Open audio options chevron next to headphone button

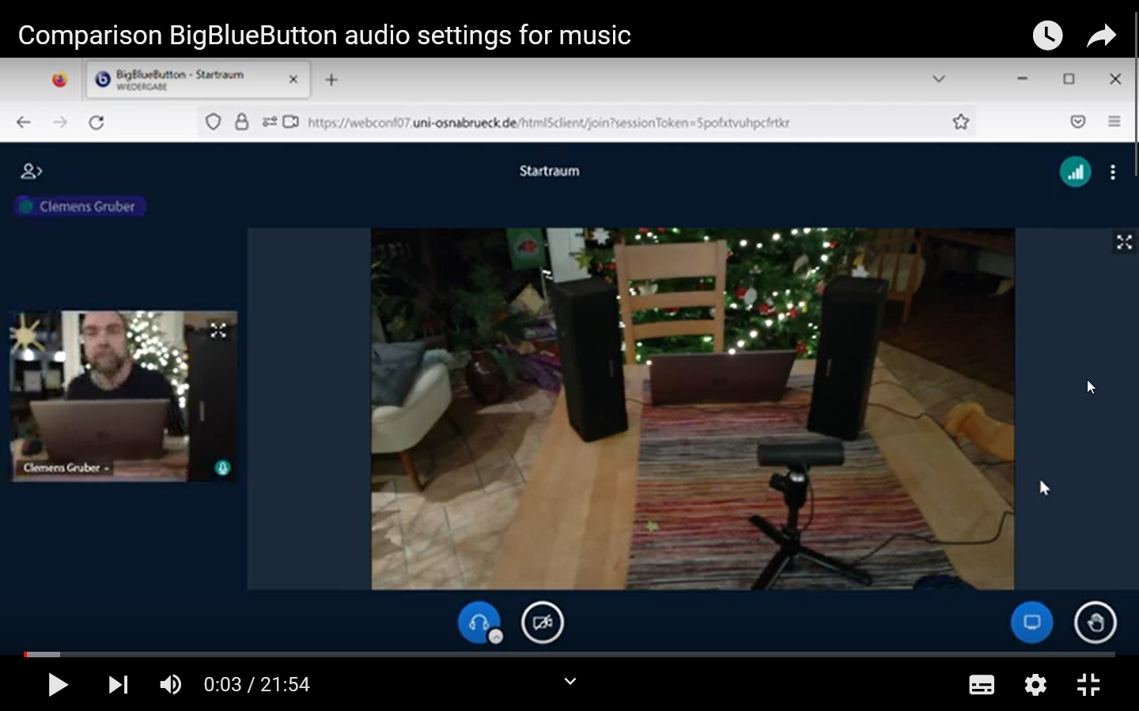(494, 634)
